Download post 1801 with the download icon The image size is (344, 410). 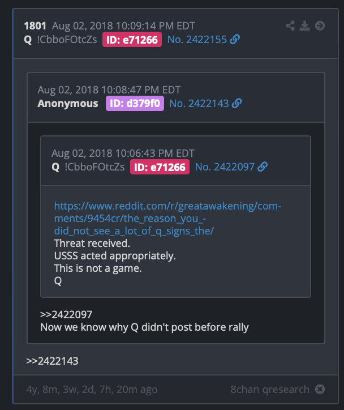[x=304, y=25]
